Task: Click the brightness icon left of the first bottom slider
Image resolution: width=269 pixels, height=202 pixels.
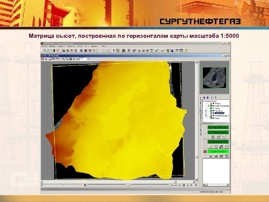Action: pos(42,185)
